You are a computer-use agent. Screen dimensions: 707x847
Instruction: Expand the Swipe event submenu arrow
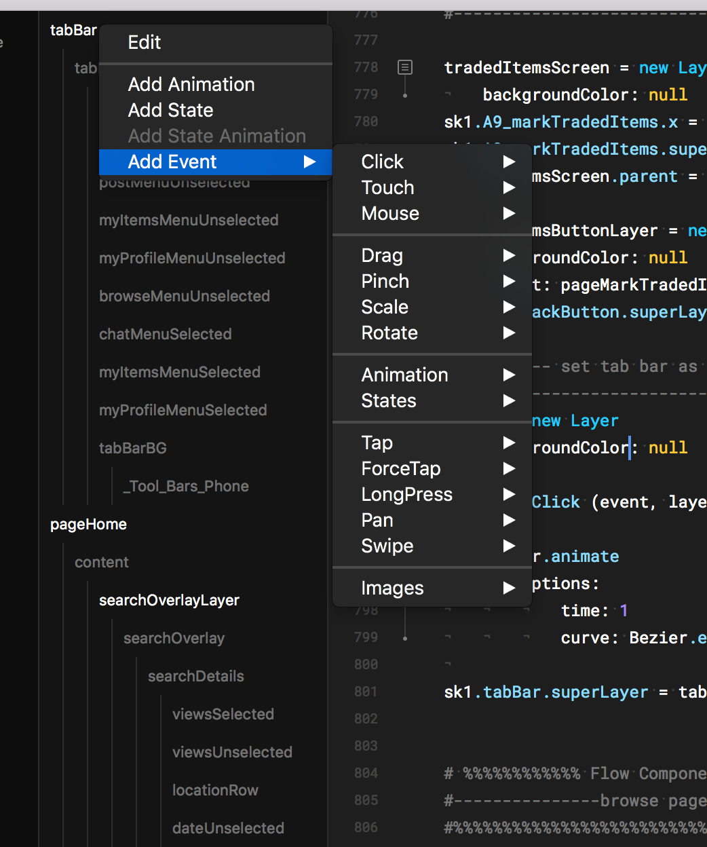(x=509, y=546)
